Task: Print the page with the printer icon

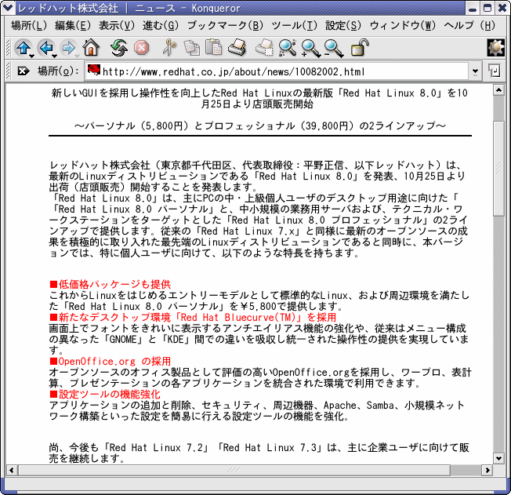Action: [x=237, y=47]
